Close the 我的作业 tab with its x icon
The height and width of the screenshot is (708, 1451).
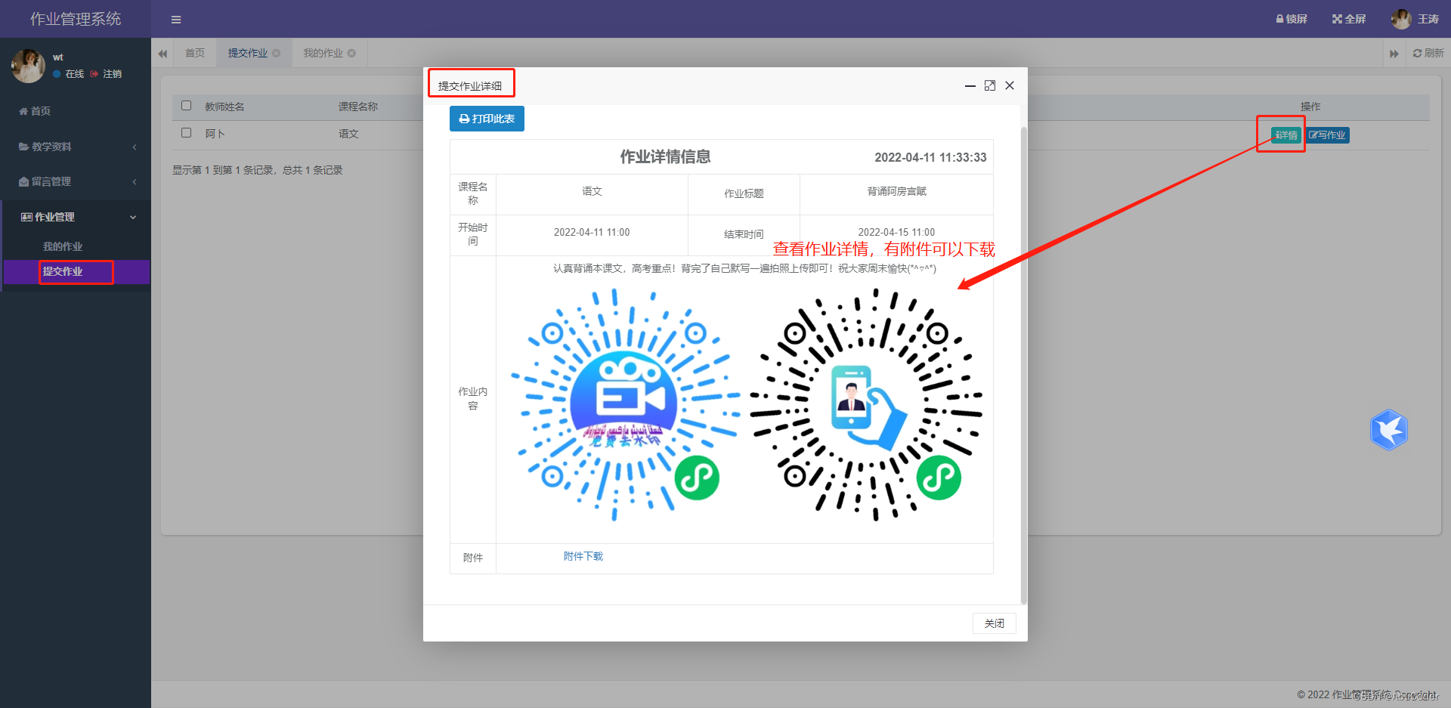click(x=351, y=53)
